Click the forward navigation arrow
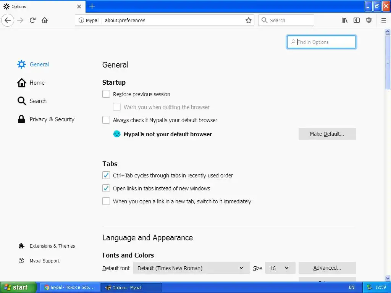 (x=20, y=20)
